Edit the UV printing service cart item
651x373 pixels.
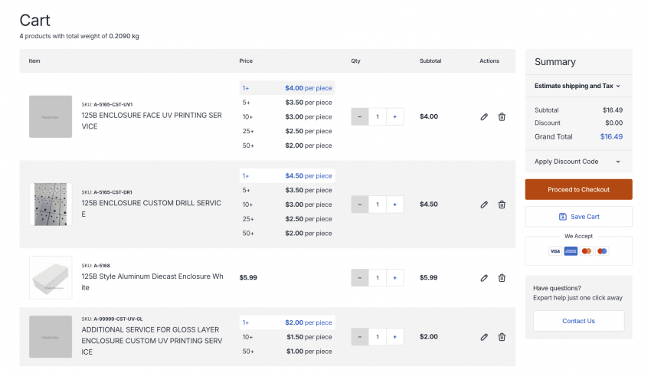(484, 117)
